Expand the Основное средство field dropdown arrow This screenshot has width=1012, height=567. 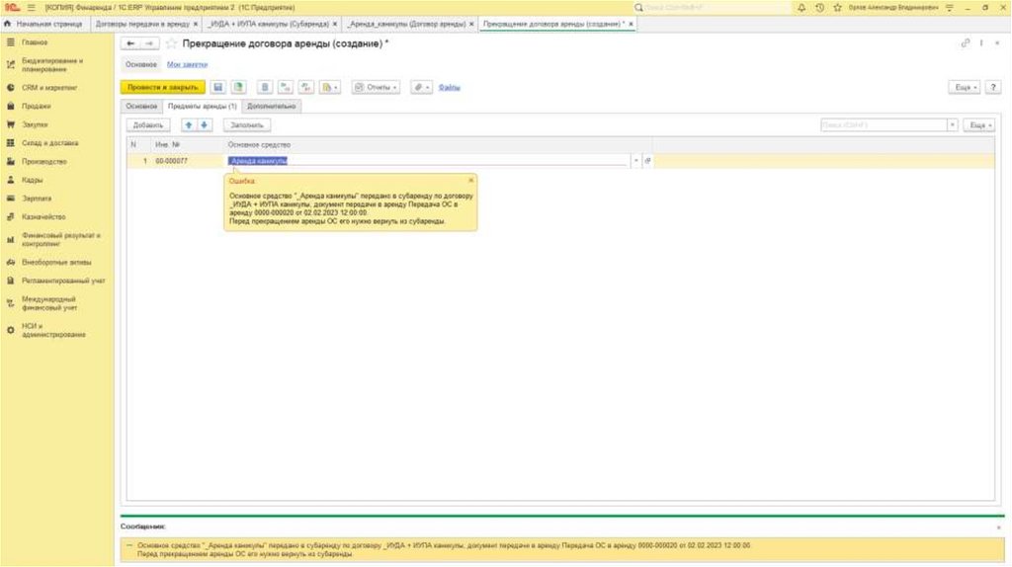tap(635, 161)
